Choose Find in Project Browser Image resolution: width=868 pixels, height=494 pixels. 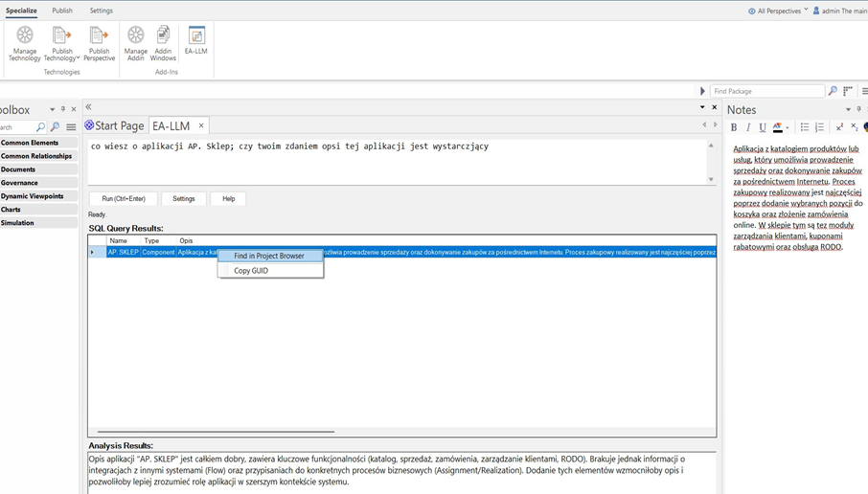(x=269, y=256)
